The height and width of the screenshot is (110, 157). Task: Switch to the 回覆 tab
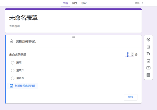pyautogui.click(x=75, y=3)
